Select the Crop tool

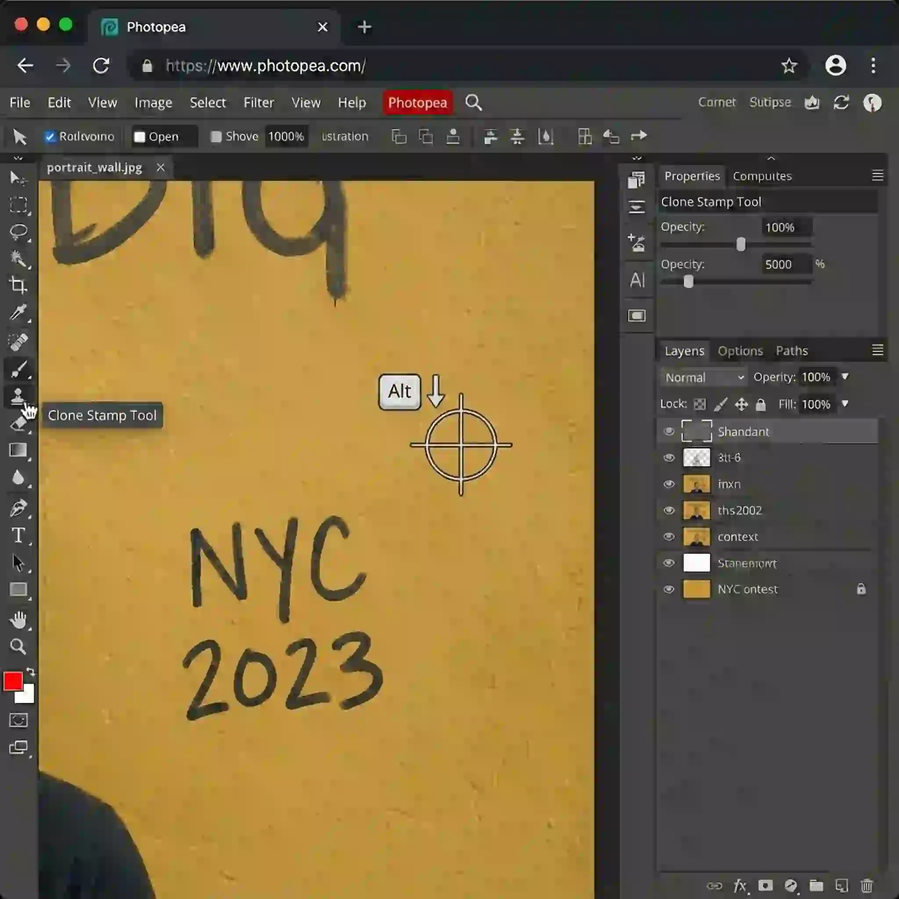click(x=18, y=285)
